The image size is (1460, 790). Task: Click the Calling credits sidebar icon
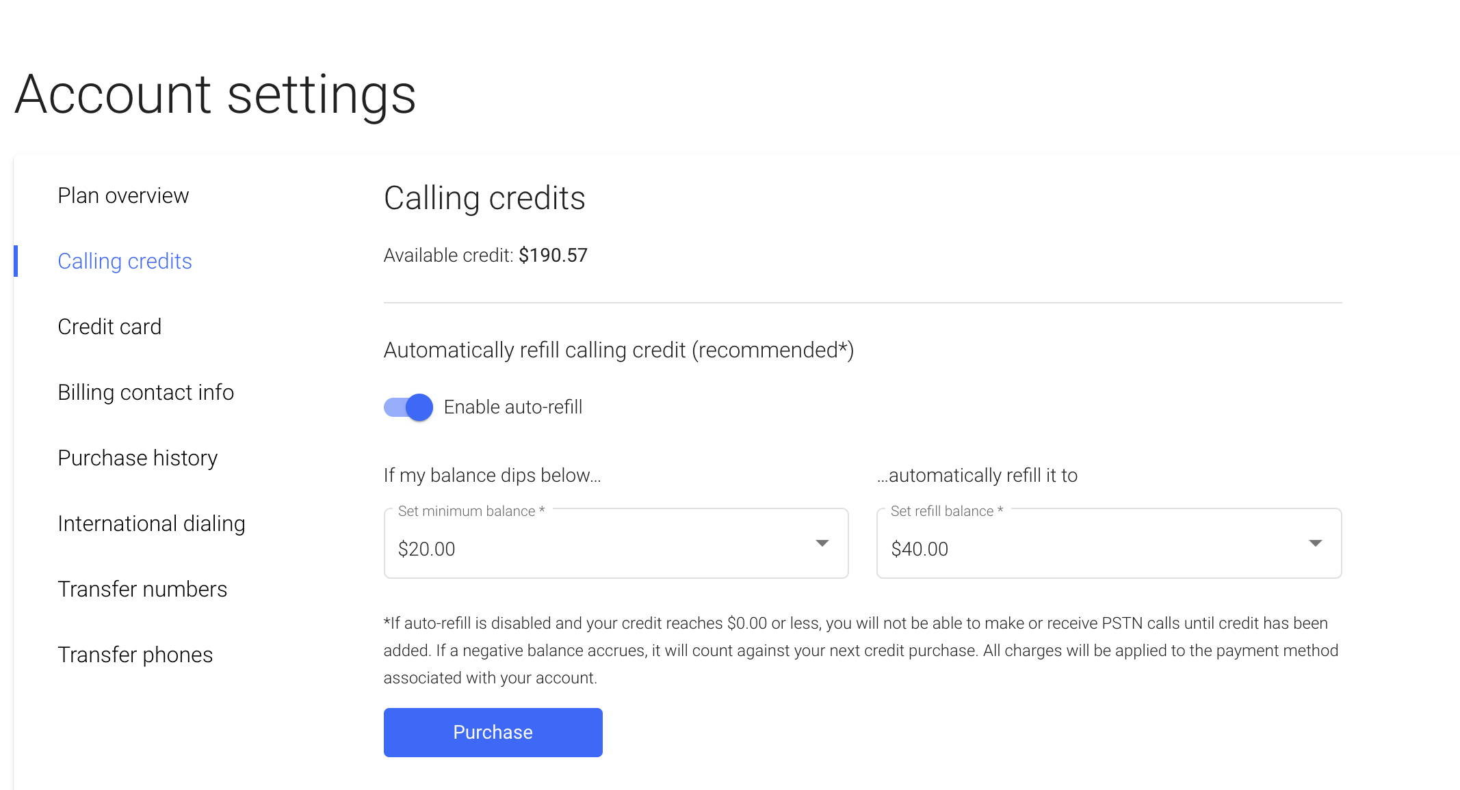125,260
